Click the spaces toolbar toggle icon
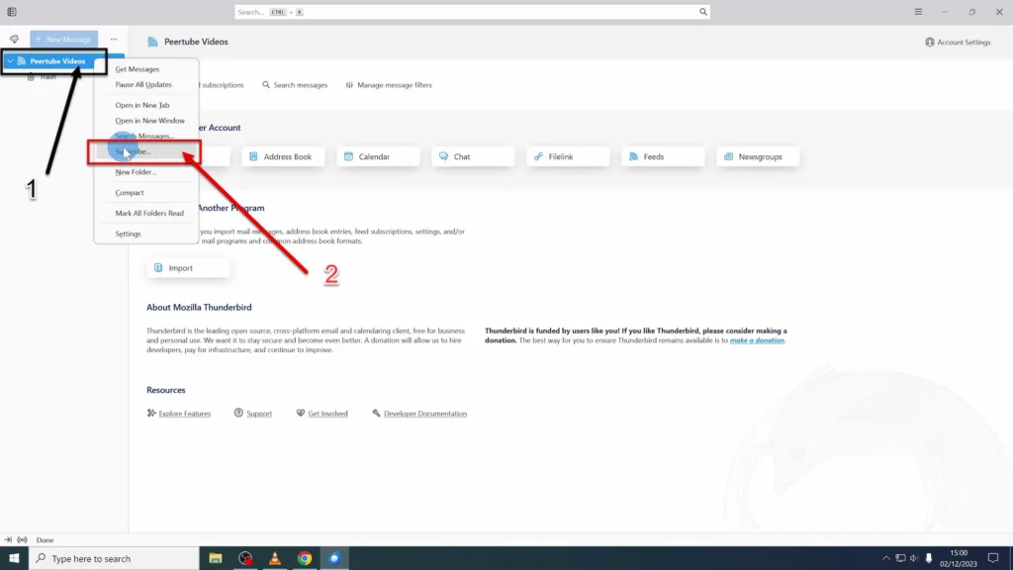 tap(12, 12)
